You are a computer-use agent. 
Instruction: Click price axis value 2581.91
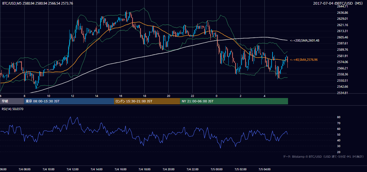(x=343, y=56)
